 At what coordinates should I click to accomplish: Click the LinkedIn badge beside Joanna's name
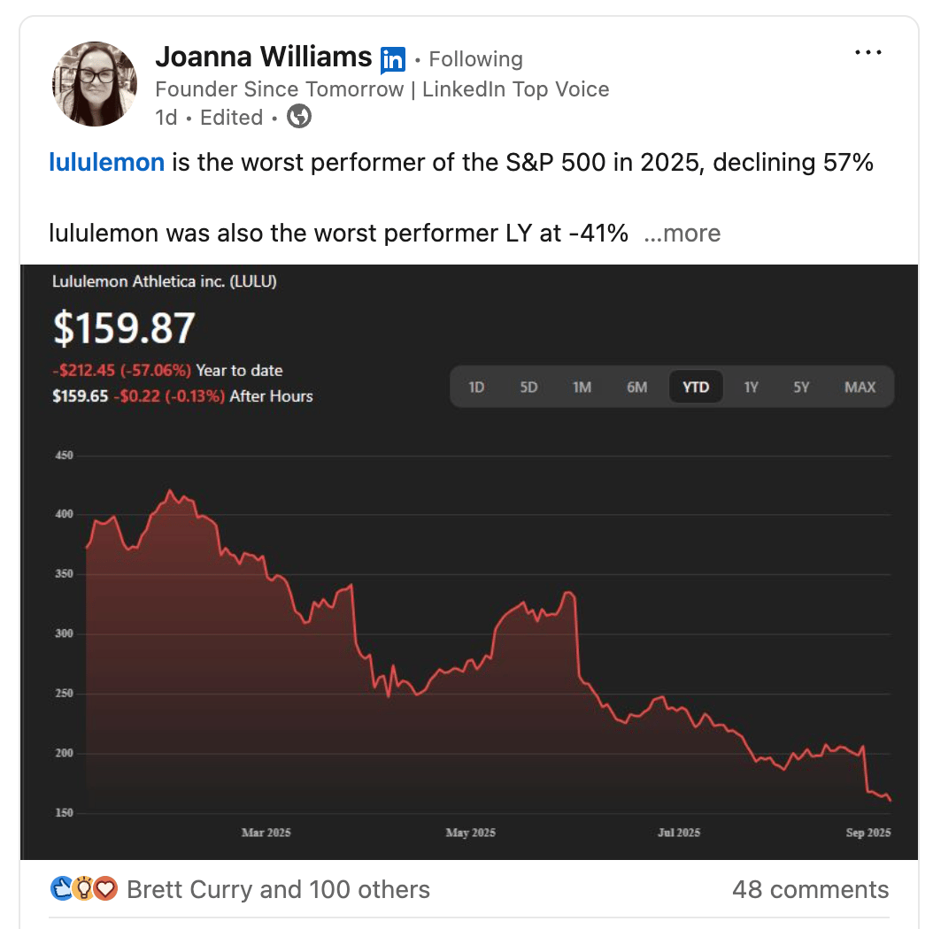point(392,60)
